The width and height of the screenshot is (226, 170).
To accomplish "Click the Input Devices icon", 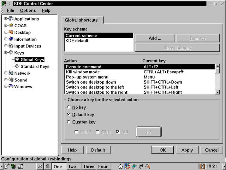I will pos(11,46).
